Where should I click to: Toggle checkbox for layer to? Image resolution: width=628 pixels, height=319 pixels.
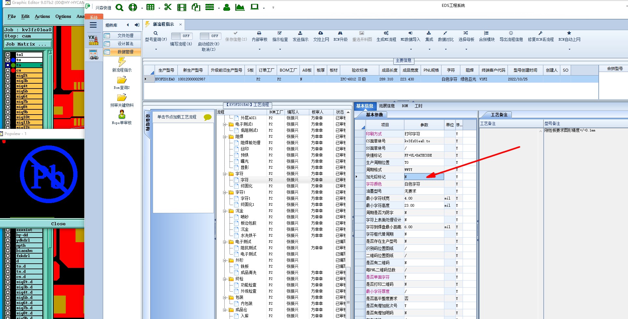[x=8, y=60]
